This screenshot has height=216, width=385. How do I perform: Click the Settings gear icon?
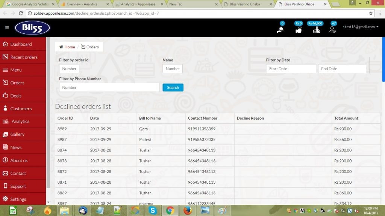(x=5, y=199)
